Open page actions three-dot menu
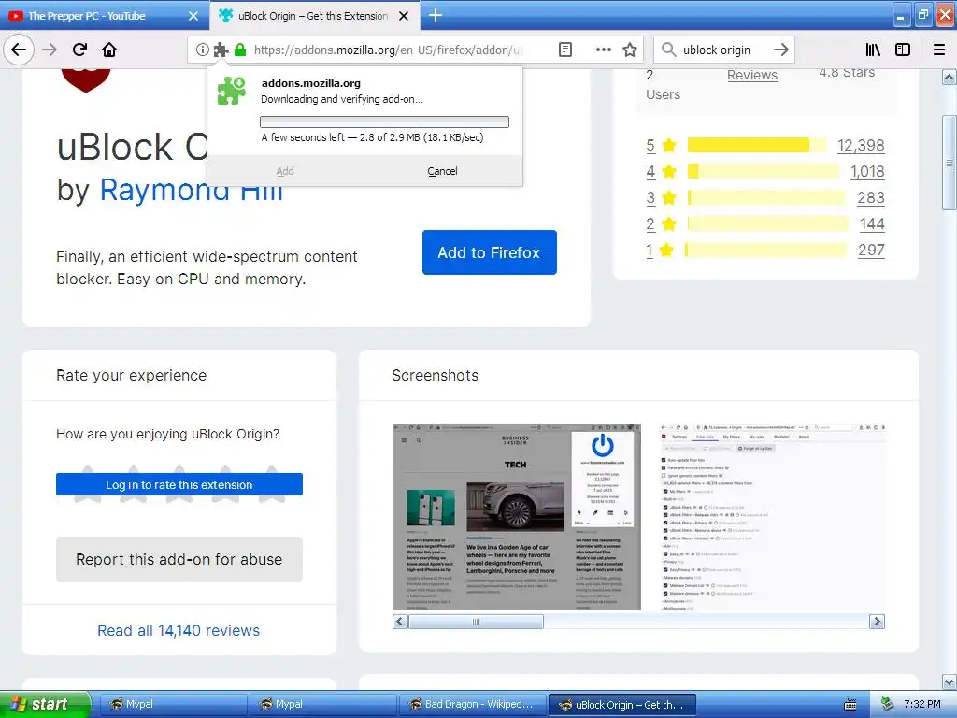The width and height of the screenshot is (957, 718). pyautogui.click(x=603, y=50)
